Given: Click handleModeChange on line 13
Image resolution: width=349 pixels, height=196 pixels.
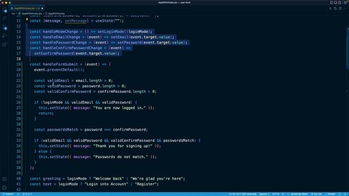Looking at the screenshot, I should 61,32.
